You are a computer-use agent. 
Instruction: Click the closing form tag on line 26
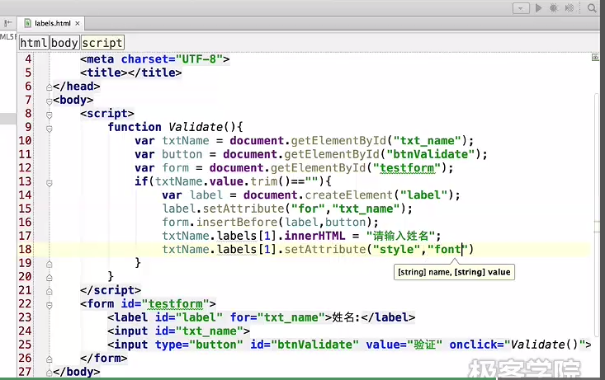point(104,358)
